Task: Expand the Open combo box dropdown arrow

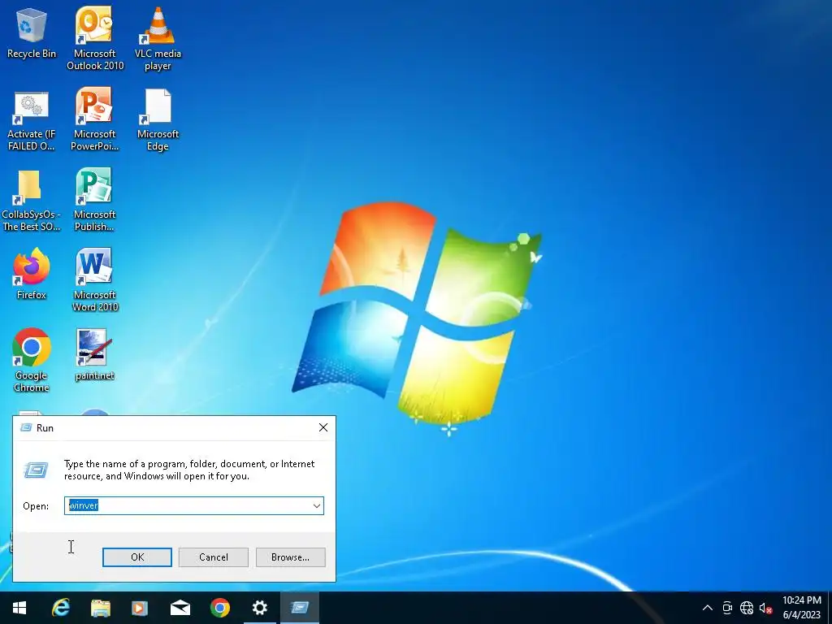Action: 317,505
